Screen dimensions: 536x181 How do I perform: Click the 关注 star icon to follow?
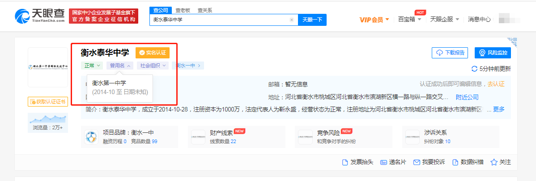[501, 162]
